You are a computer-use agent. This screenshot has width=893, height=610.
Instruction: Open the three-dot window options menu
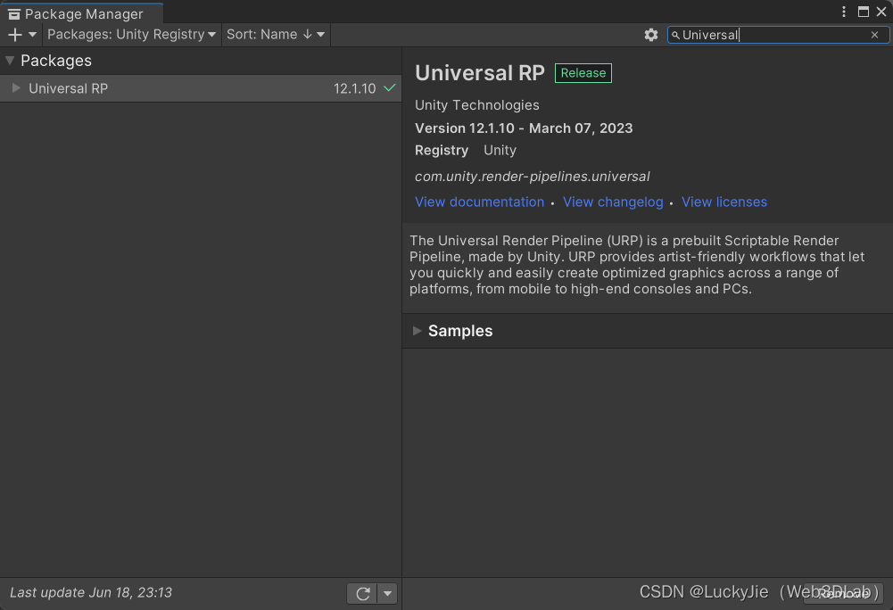(x=844, y=12)
